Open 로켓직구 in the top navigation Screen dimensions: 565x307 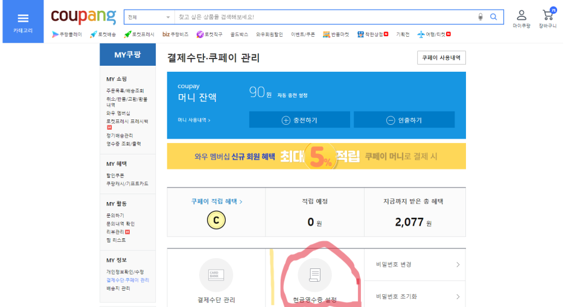pyautogui.click(x=209, y=34)
